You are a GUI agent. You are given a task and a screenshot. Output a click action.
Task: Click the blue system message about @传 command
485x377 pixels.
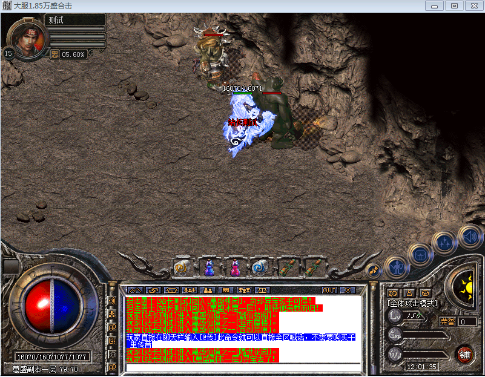pos(240,341)
